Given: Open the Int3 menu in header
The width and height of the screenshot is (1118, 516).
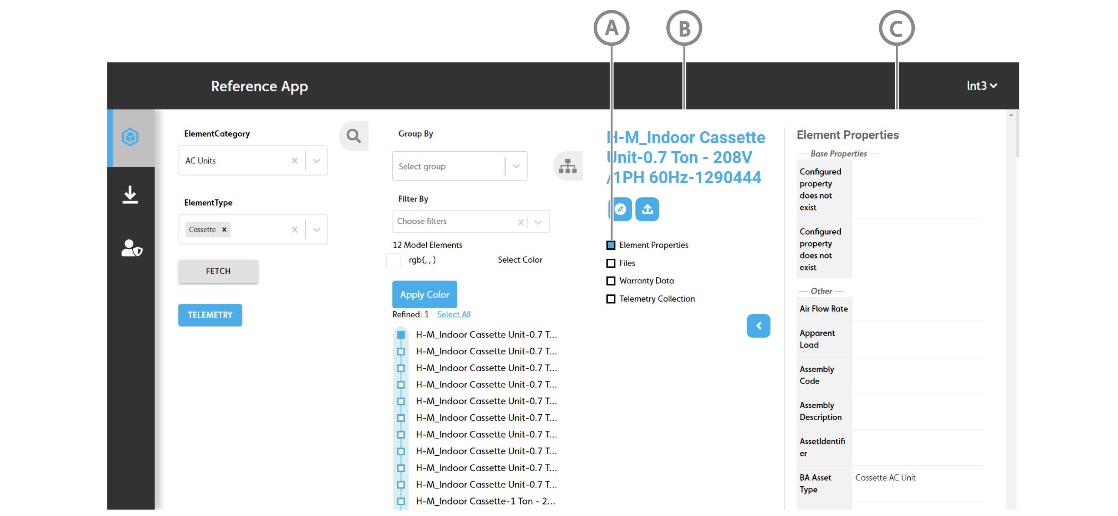Looking at the screenshot, I should click(x=981, y=86).
